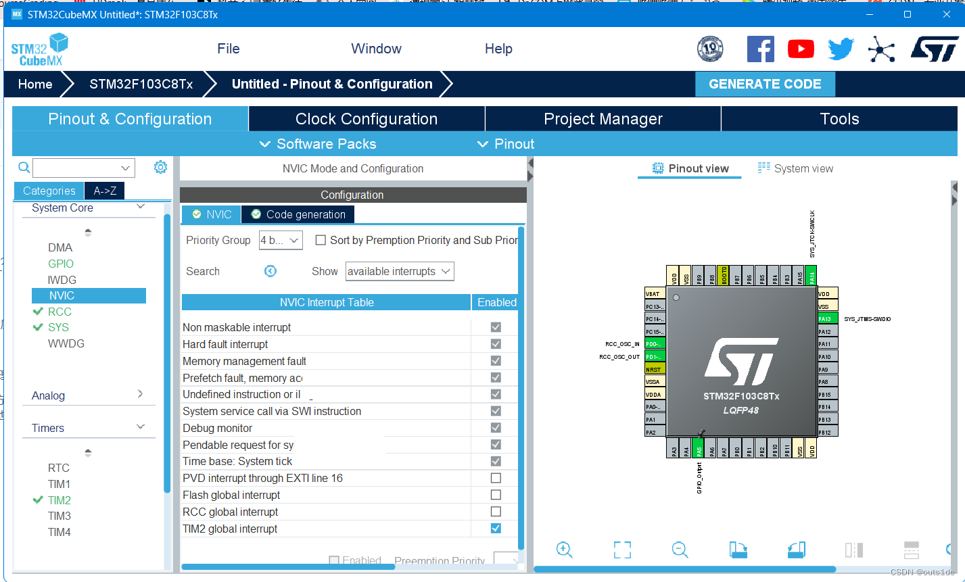Select the BOOT0 pin on chip
This screenshot has width=965, height=582.
(724, 275)
